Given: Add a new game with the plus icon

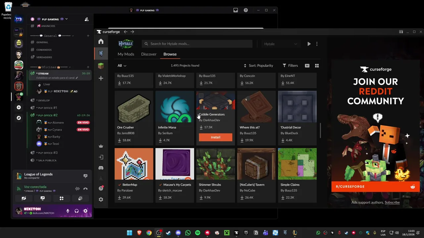Looking at the screenshot, I should [101, 78].
